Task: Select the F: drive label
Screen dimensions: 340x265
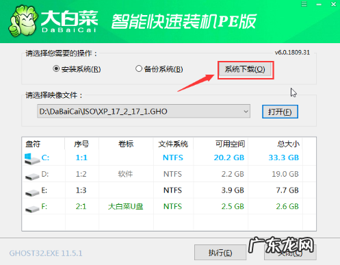Action: (44, 207)
